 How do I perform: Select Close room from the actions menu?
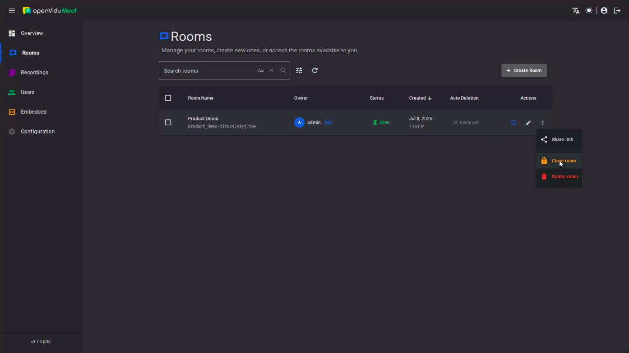(559, 161)
